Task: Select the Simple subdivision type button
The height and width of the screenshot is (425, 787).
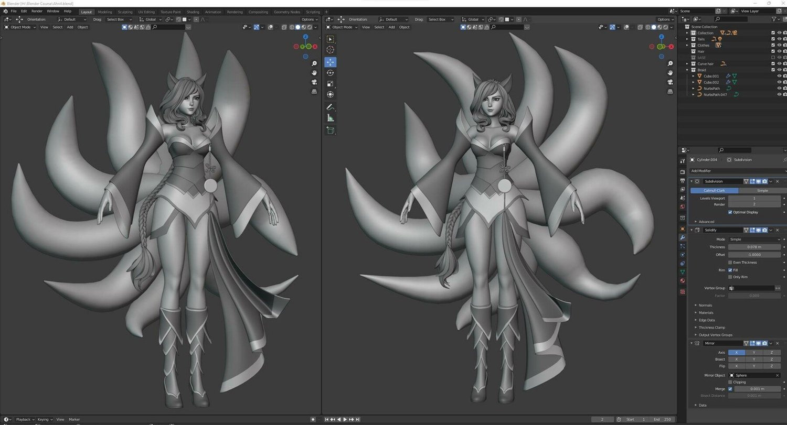Action: click(x=762, y=191)
